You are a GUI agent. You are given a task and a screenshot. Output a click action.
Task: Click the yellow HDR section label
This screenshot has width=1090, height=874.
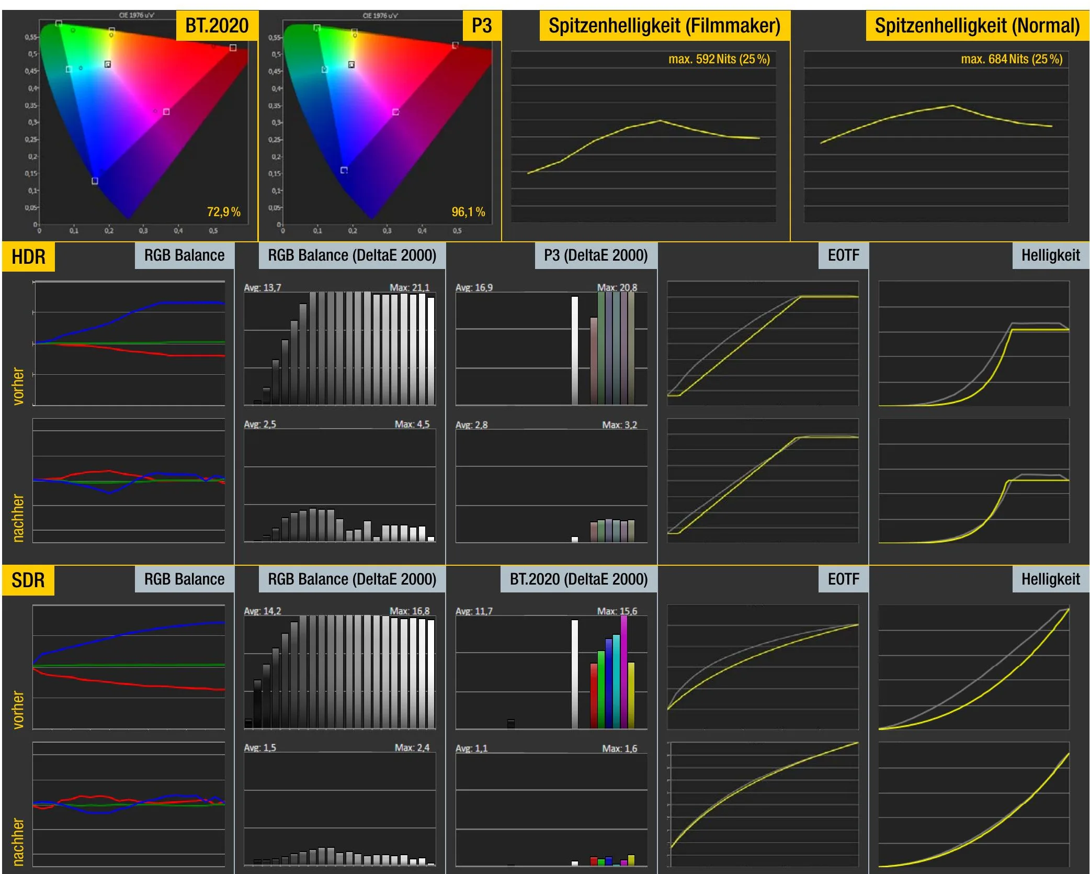point(28,257)
